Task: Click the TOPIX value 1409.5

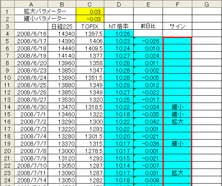Action: (90, 48)
